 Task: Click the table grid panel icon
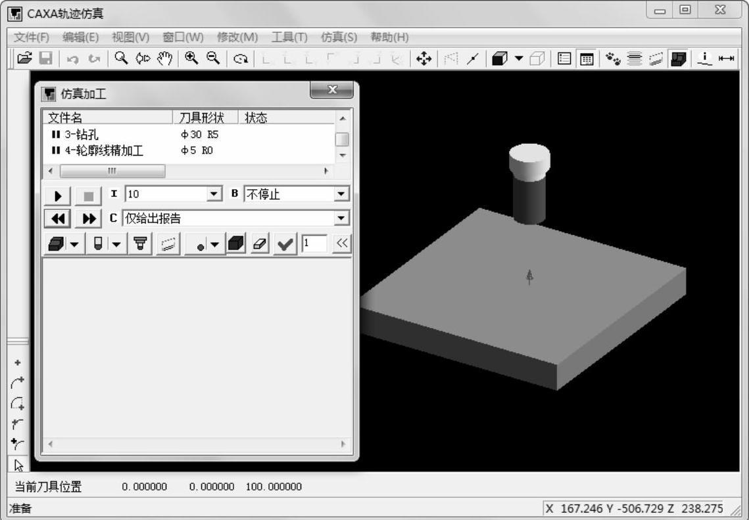[587, 58]
